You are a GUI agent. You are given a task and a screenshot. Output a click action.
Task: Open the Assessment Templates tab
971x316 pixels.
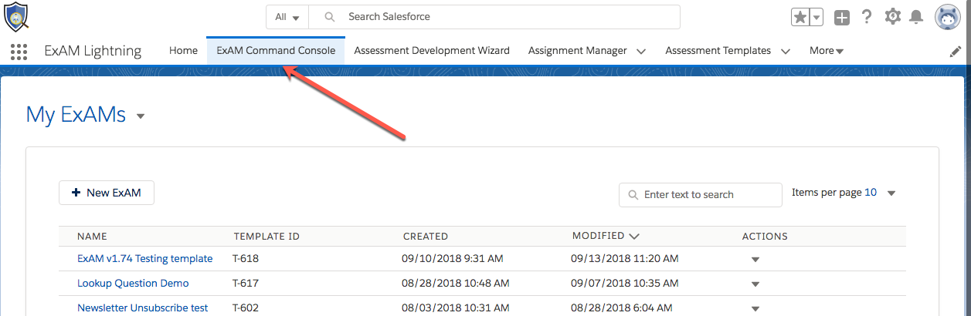click(x=718, y=51)
